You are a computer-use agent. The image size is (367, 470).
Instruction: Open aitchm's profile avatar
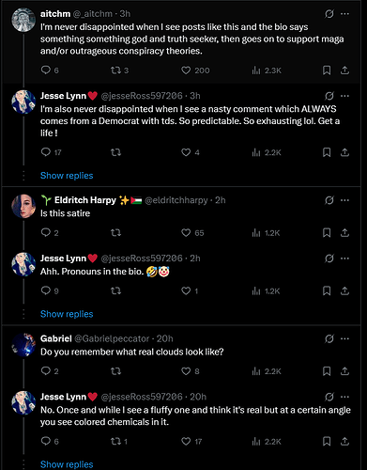tap(23, 20)
